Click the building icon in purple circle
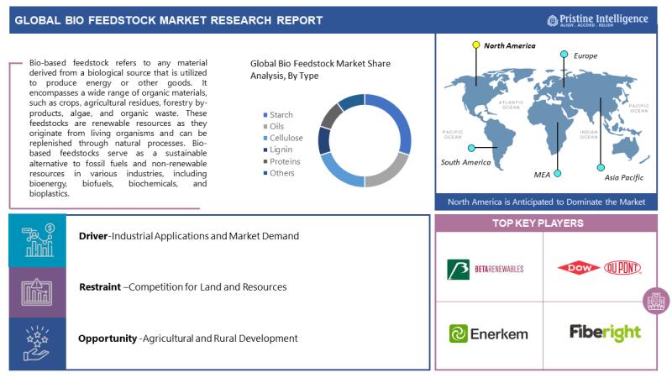 656,301
